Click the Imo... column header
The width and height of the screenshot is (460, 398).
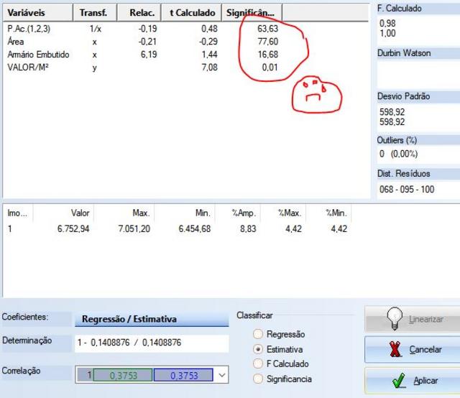pos(17,213)
